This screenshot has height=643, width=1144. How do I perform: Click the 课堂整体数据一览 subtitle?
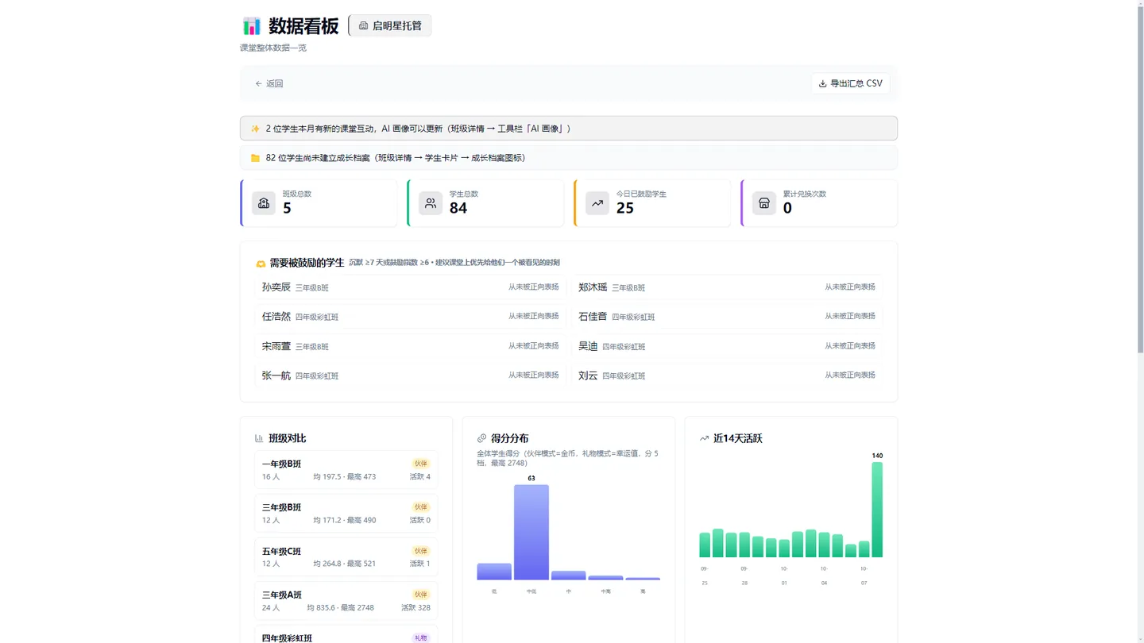(273, 48)
